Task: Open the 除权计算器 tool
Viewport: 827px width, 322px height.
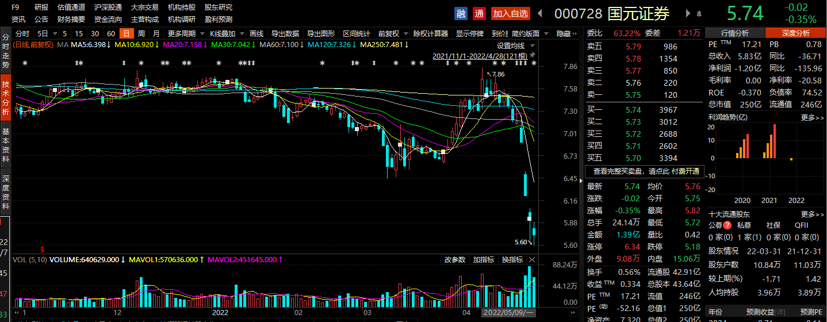Action: click(431, 33)
